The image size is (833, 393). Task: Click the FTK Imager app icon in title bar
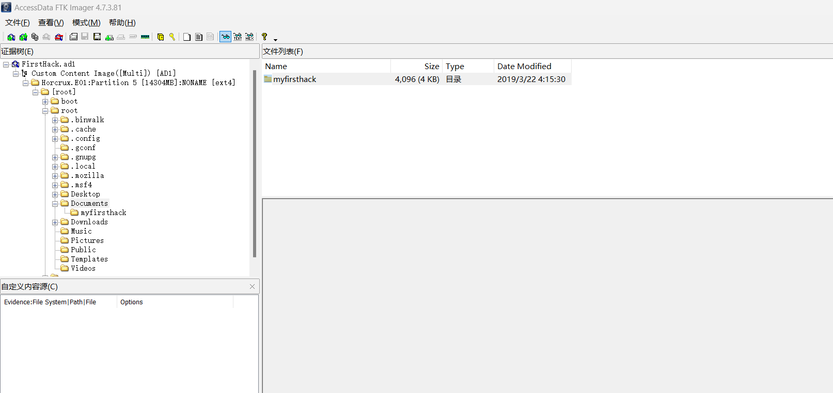(6, 7)
